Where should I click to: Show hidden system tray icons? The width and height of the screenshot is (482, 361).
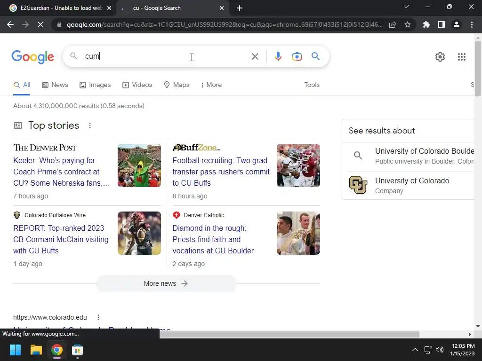[x=415, y=350]
